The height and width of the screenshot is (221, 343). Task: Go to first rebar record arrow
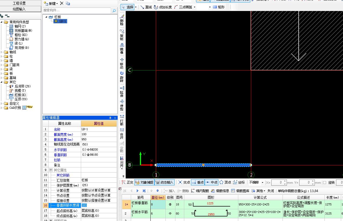click(x=125, y=191)
